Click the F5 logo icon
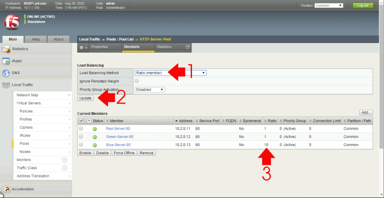Image resolution: width=384 pixels, height=198 pixels. pyautogui.click(x=12, y=22)
